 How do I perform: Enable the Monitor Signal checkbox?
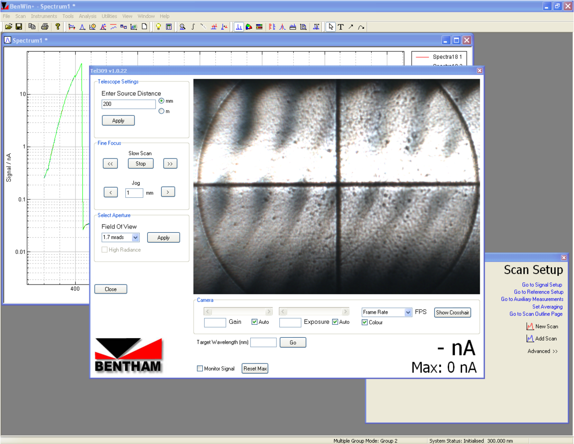click(200, 369)
